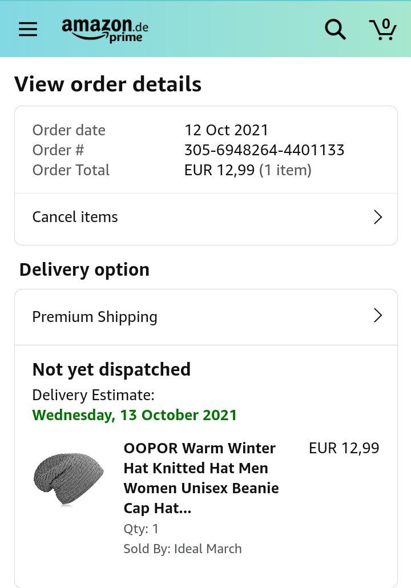Click the View order details heading
Image resolution: width=411 pixels, height=588 pixels.
click(108, 84)
